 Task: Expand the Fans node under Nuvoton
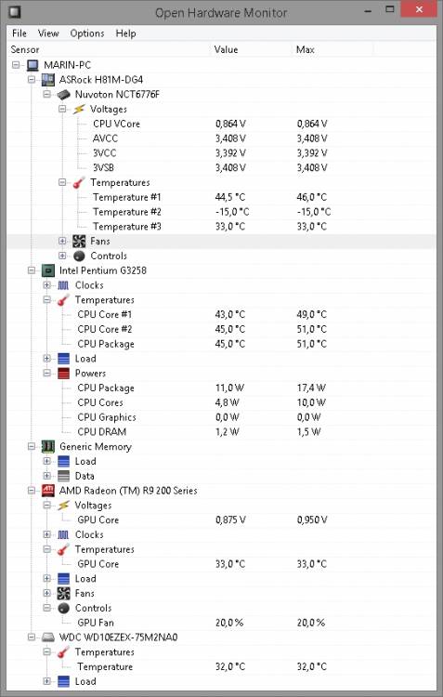point(62,241)
